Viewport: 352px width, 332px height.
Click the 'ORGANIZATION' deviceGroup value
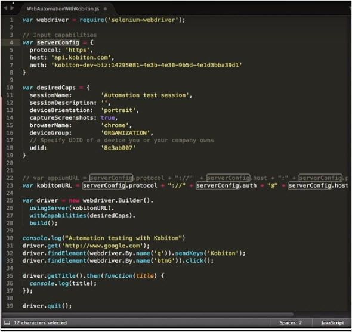tap(125, 133)
